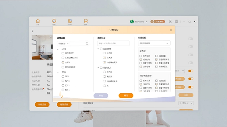Open the partly hidden dropdown beside orange toggle
Screen dimensions: 227x127
point(180,71)
